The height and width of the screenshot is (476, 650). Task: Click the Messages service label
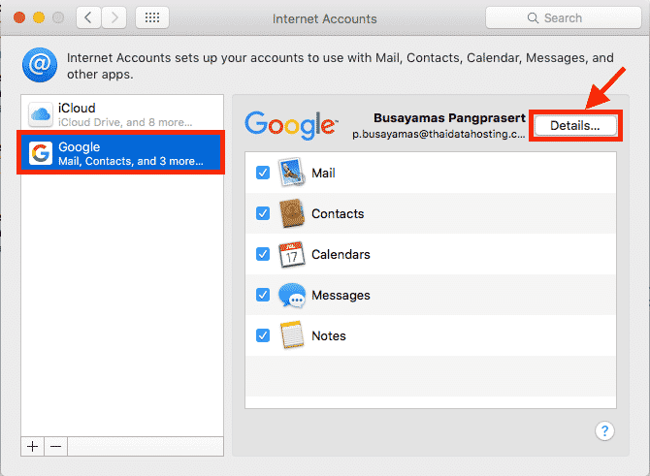[341, 296]
